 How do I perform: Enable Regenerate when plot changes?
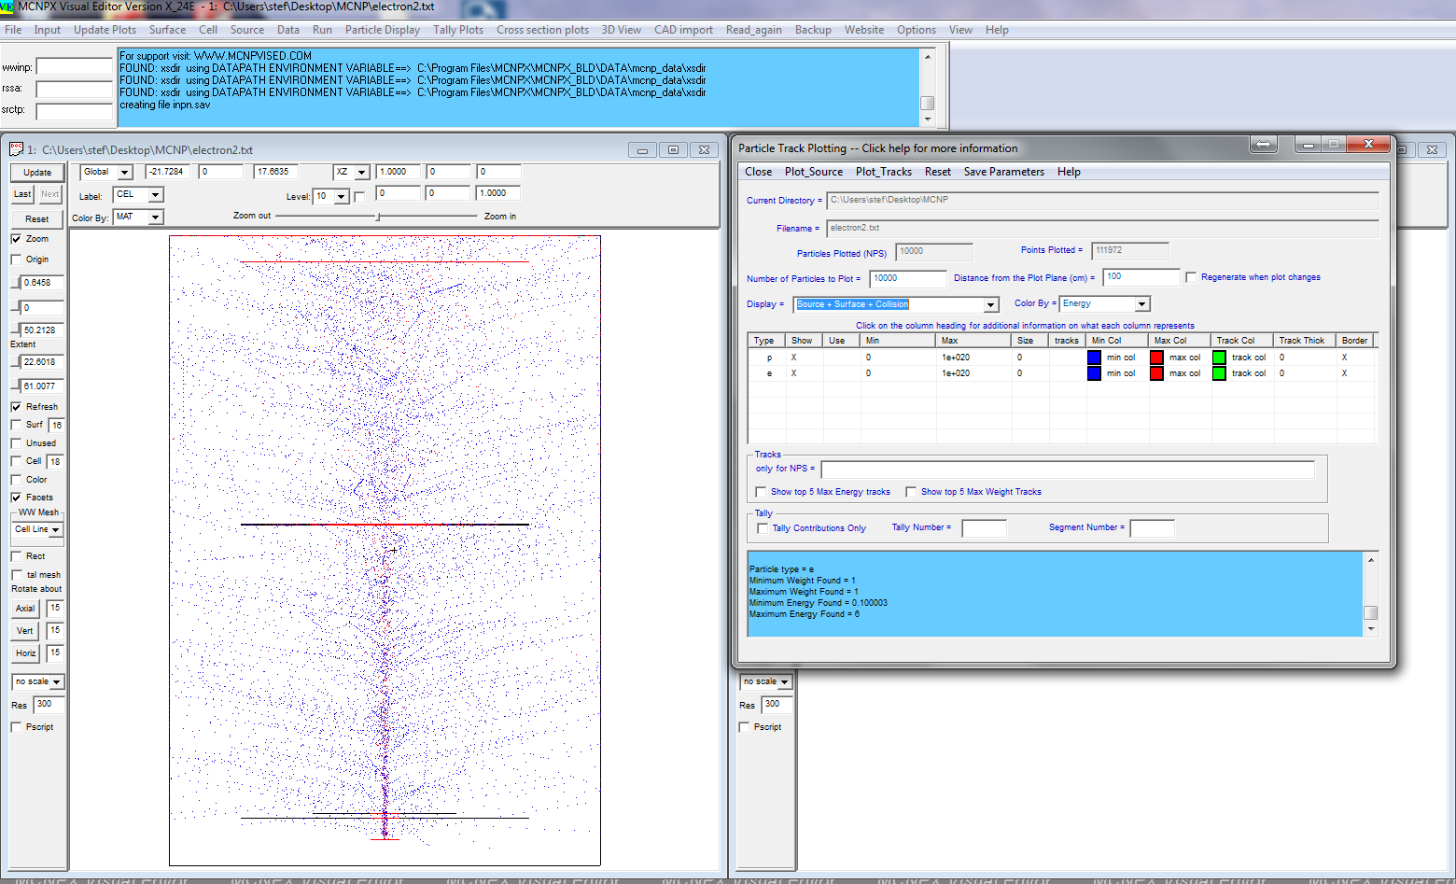pyautogui.click(x=1191, y=277)
